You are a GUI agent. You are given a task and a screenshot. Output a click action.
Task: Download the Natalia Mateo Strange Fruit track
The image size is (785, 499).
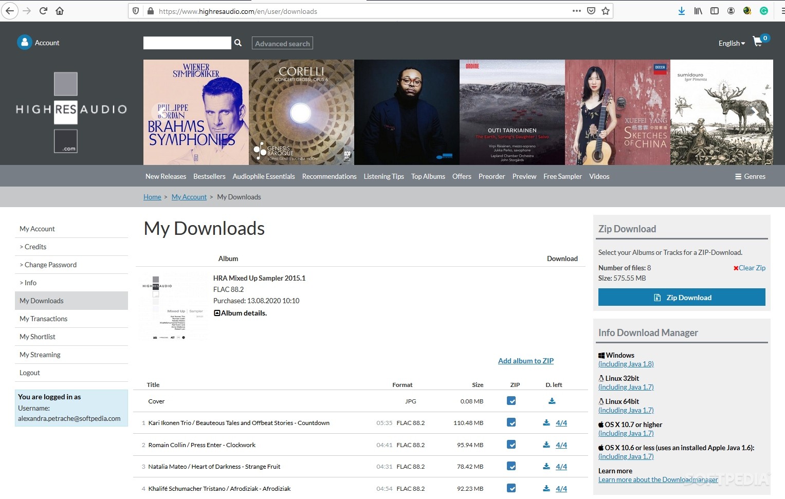coord(546,467)
